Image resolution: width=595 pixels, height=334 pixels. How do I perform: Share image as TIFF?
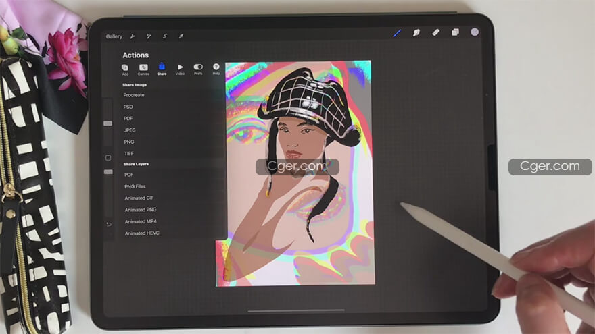[x=129, y=154]
